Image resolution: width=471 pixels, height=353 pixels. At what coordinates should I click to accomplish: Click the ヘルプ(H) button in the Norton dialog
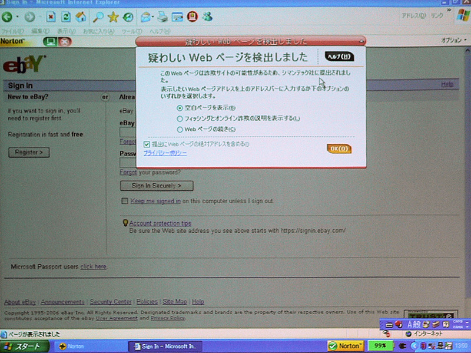click(339, 57)
